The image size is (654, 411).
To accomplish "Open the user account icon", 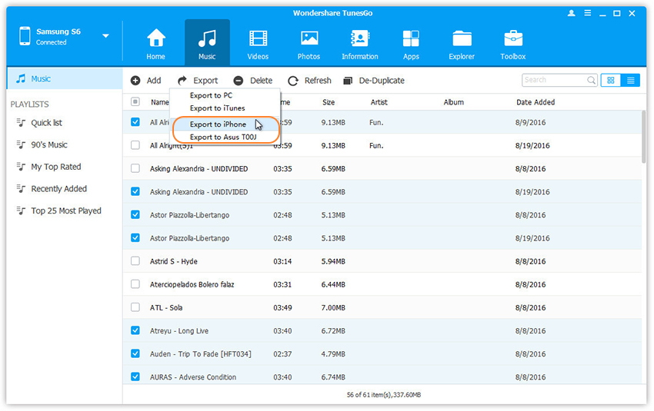I will (572, 13).
